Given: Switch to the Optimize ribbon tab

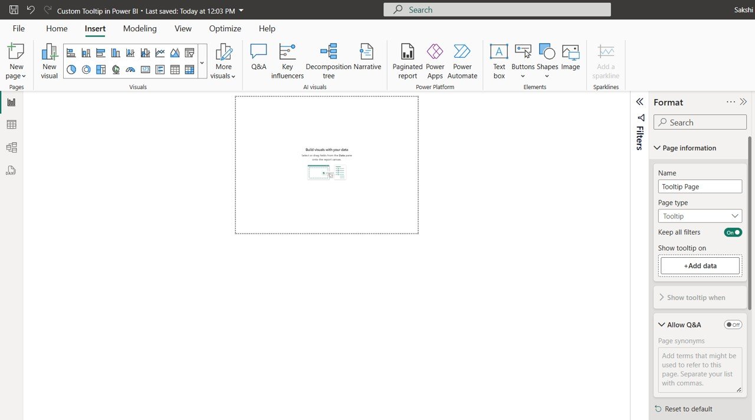Looking at the screenshot, I should click(x=225, y=28).
